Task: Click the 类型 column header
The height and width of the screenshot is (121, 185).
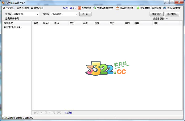Action: 116,23
